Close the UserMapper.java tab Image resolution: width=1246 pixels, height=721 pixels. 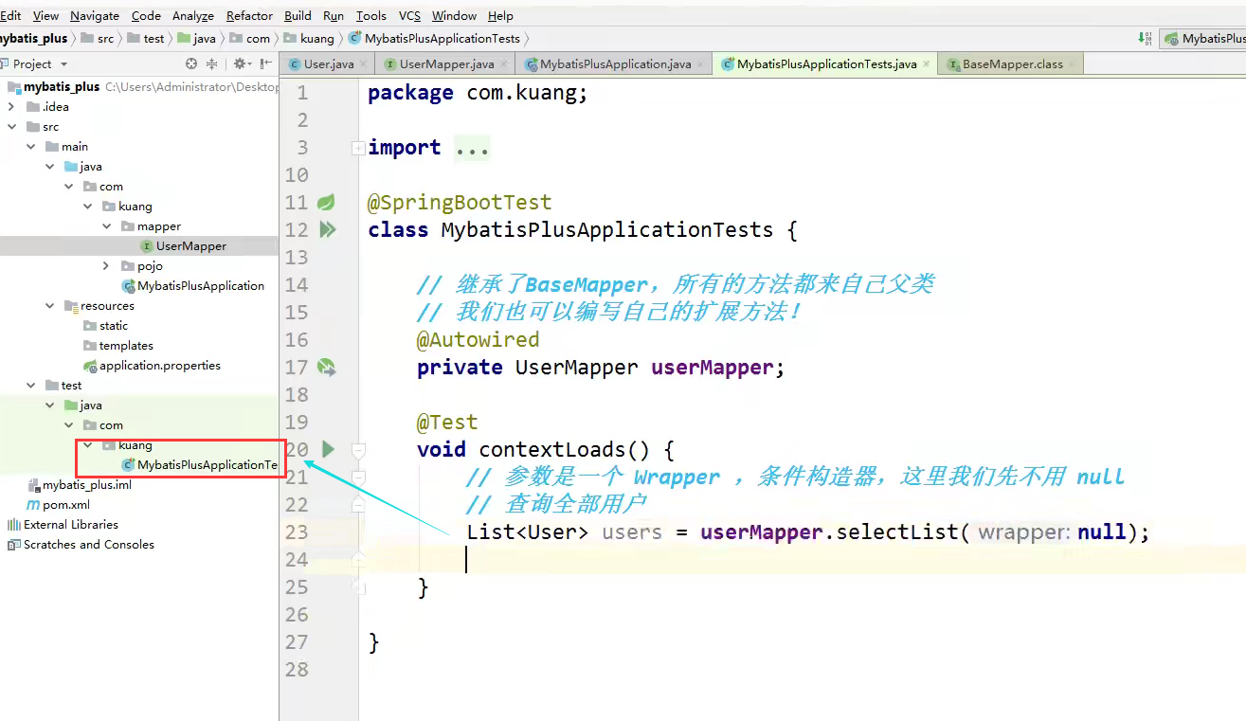pos(505,64)
